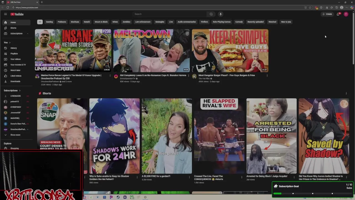The width and height of the screenshot is (355, 200).
Task: Open the Native plants garden short
Action: (167, 136)
